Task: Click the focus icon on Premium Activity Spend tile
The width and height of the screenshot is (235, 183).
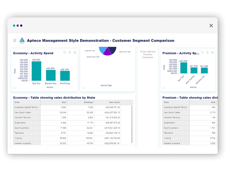Action: (212, 52)
